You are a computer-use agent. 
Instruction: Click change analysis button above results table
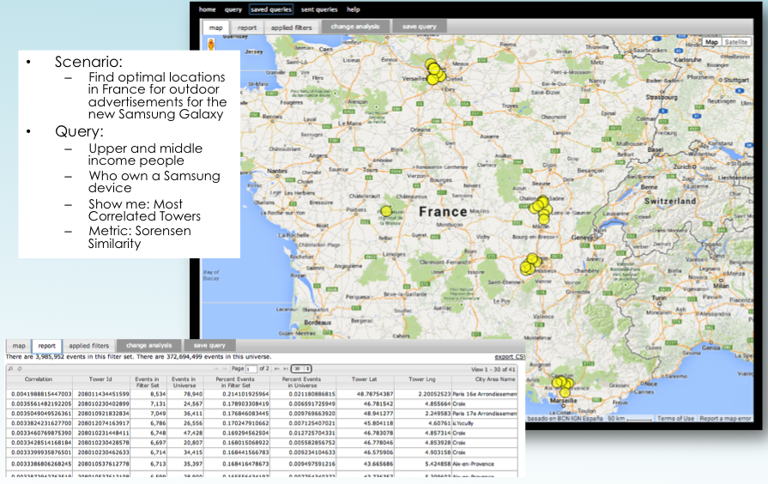(x=149, y=345)
